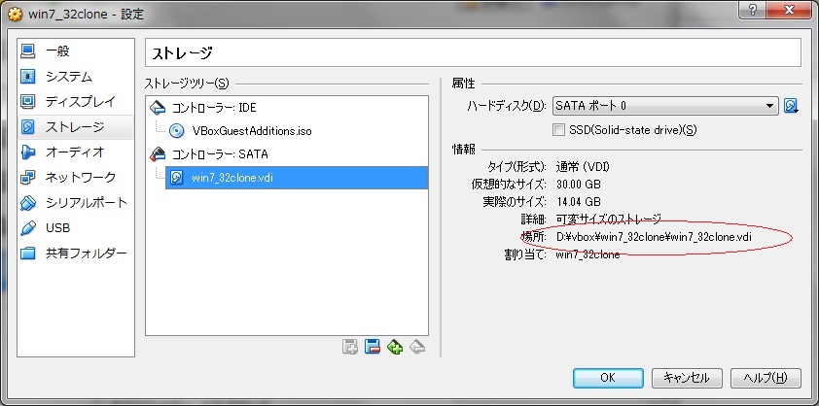Click the ハードディスク(D) label
This screenshot has height=406, width=819.
[x=506, y=106]
